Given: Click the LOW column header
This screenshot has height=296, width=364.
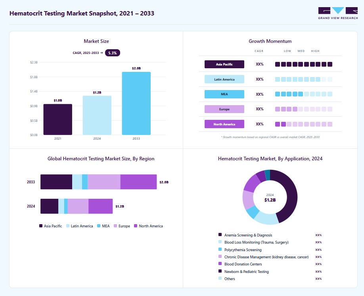Looking at the screenshot, I should click(287, 51).
